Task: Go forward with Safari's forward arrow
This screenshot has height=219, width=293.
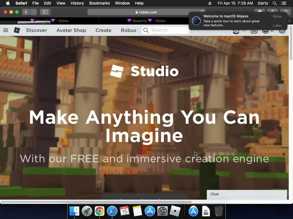Action: point(33,12)
